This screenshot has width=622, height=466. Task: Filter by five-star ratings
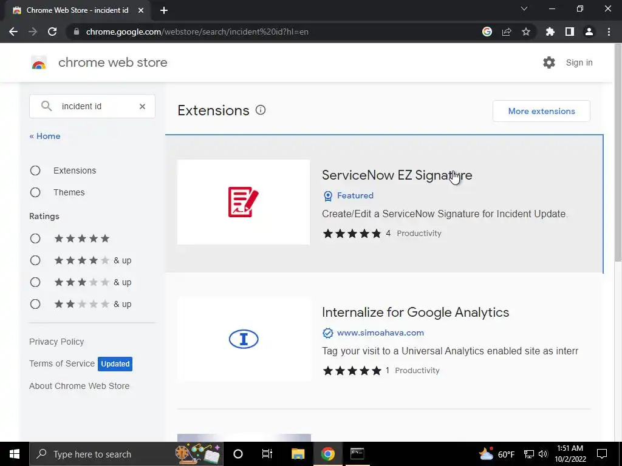point(35,238)
